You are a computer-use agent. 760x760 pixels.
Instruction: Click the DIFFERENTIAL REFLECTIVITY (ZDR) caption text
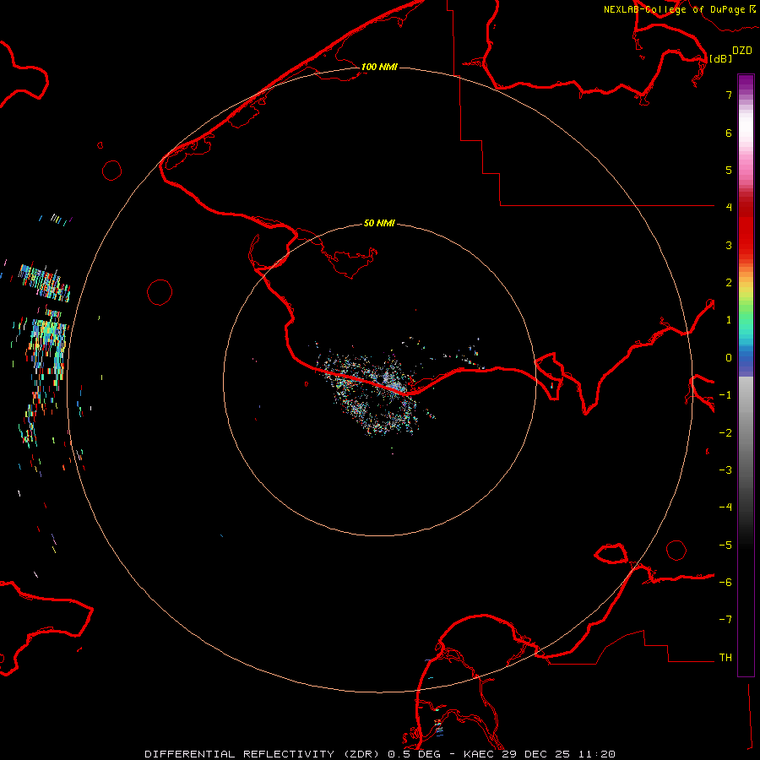[263, 754]
